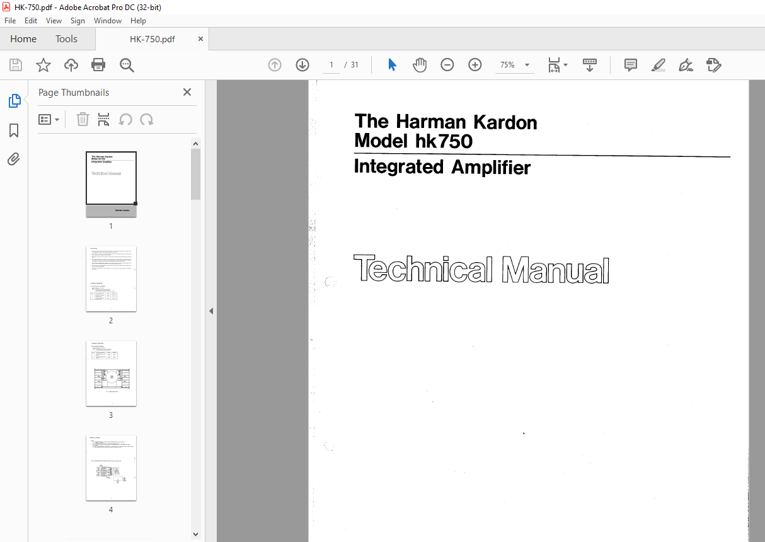This screenshot has height=542, width=765.
Task: Select page 2 thumbnail
Action: coord(111,279)
